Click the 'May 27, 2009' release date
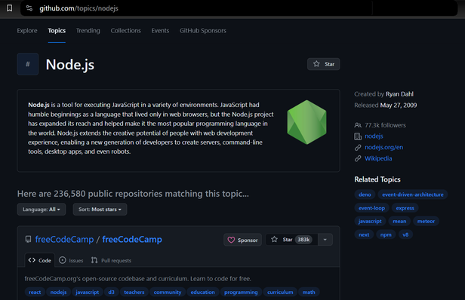Image resolution: width=465 pixels, height=300 pixels. tap(399, 106)
